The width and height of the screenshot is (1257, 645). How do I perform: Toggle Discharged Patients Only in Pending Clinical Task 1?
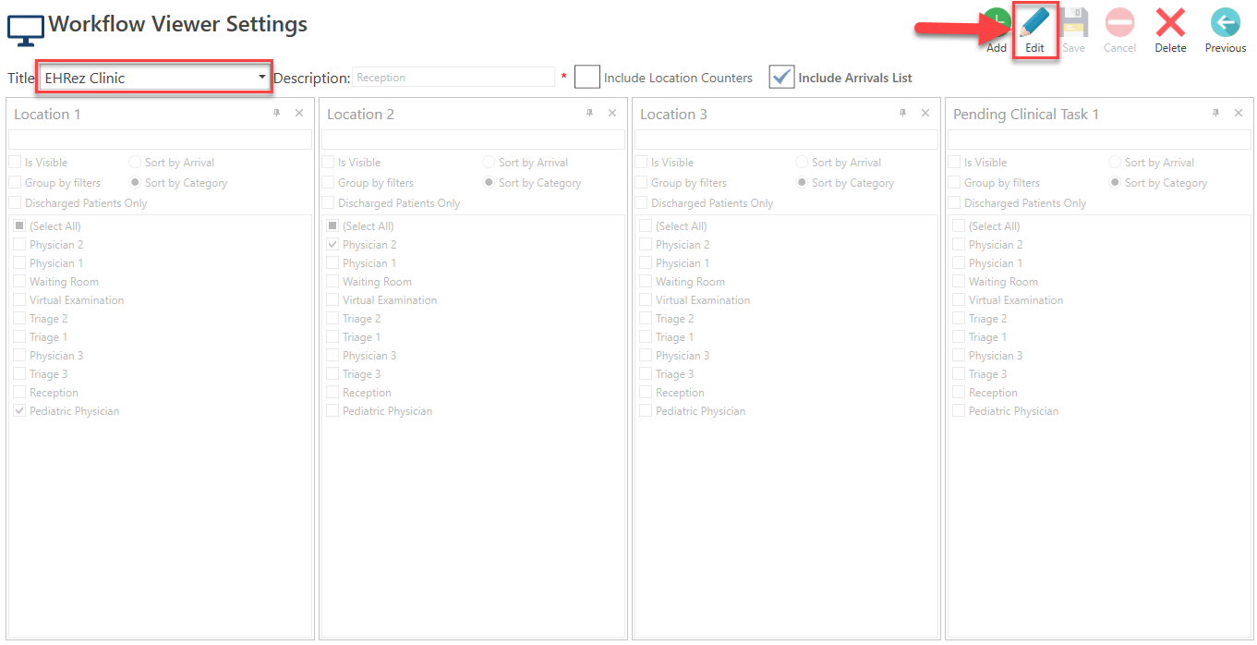pos(954,203)
